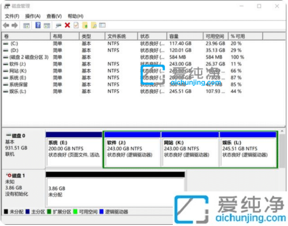The image size is (288, 226).
Task: Sort by the 布局 column header
Action: pyautogui.click(x=65, y=36)
